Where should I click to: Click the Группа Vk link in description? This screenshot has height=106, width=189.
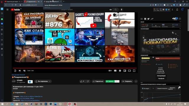[30, 100]
